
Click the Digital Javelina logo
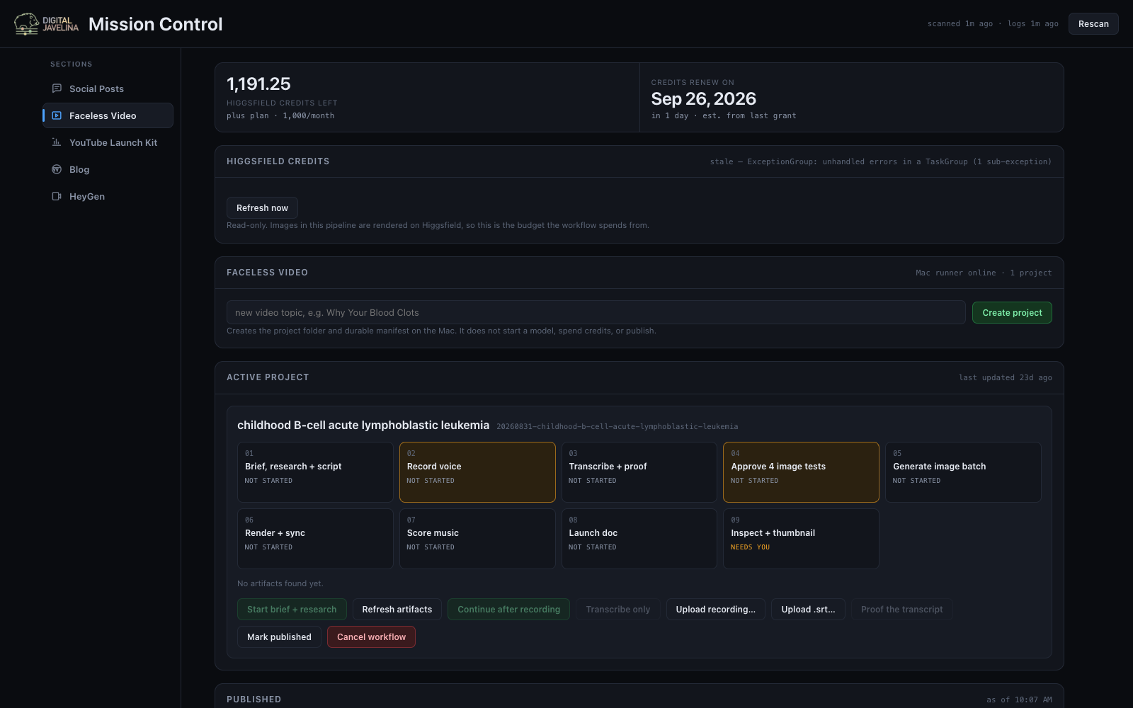[47, 24]
